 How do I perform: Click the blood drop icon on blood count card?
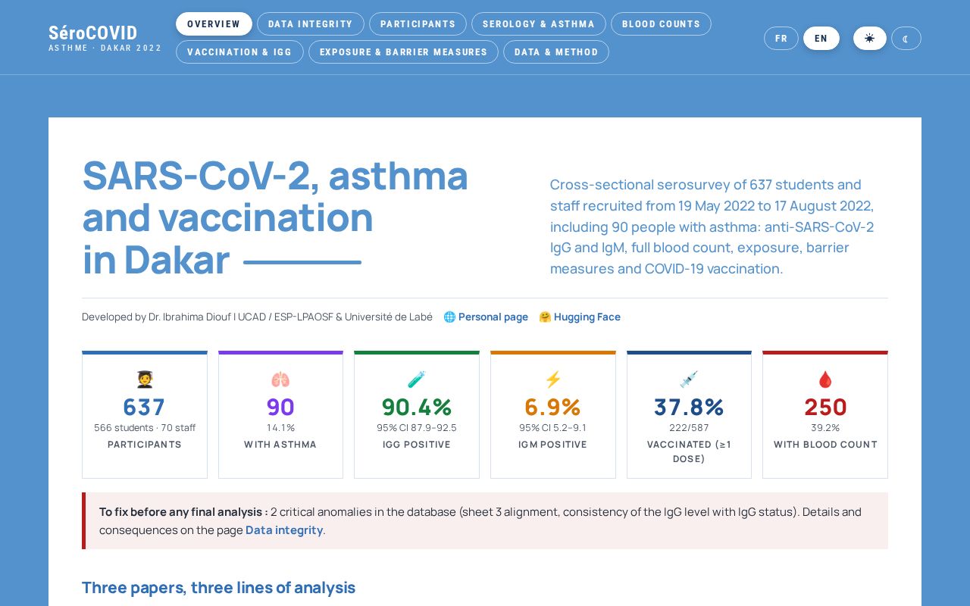point(825,380)
